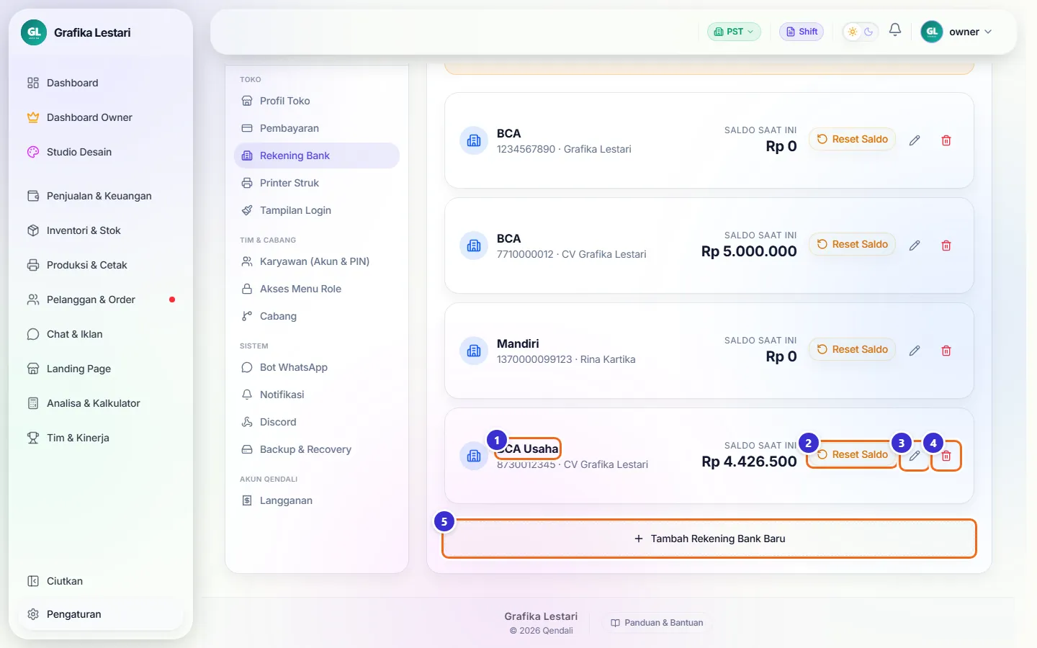
Task: Click trash icon for BCA Usaha account
Action: (946, 456)
